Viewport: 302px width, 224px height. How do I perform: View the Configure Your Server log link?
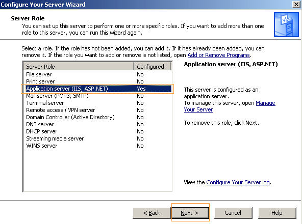pos(238,182)
